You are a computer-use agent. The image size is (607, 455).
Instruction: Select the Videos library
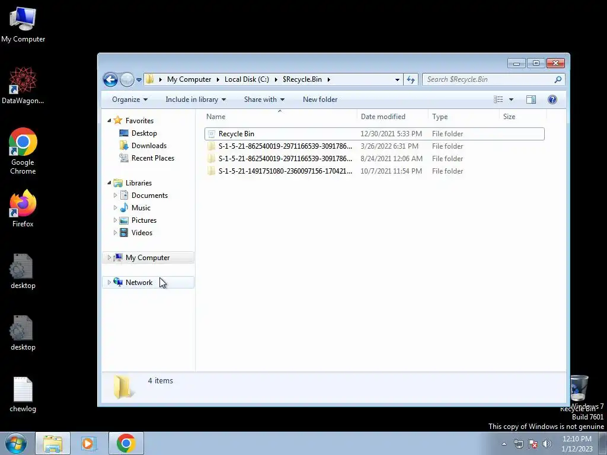pyautogui.click(x=142, y=232)
